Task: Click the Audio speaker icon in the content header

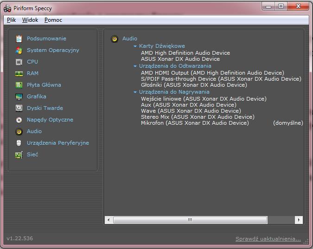Action: (115, 39)
